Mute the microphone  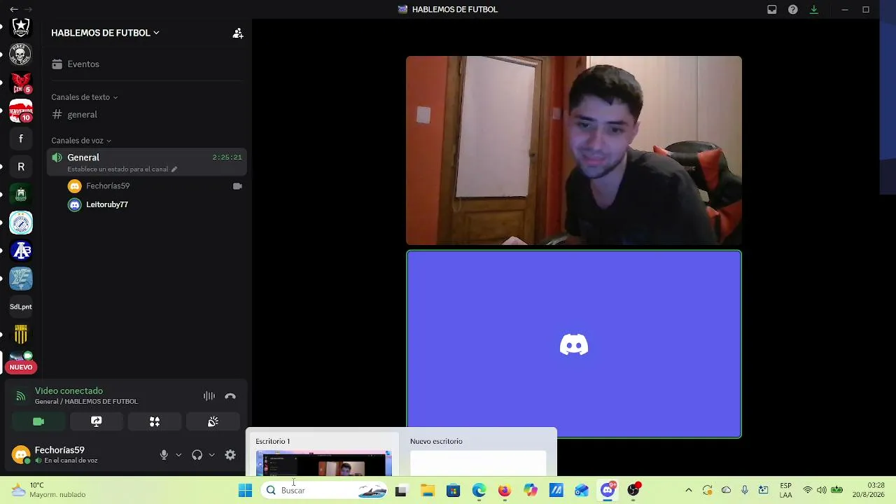[x=164, y=455]
